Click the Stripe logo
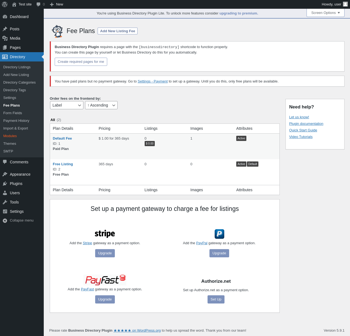This screenshot has height=336, width=350. coord(105,234)
